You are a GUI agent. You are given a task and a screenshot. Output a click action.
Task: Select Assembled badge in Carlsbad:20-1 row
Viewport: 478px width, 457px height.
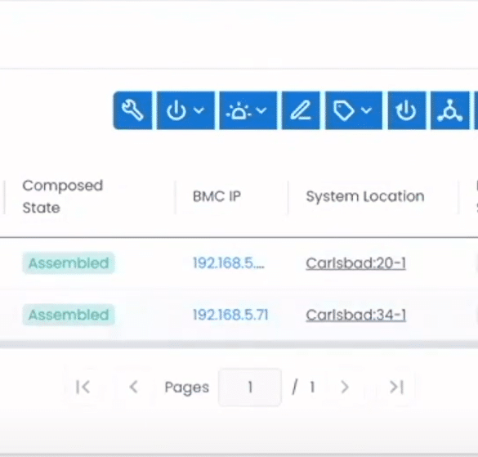point(69,262)
